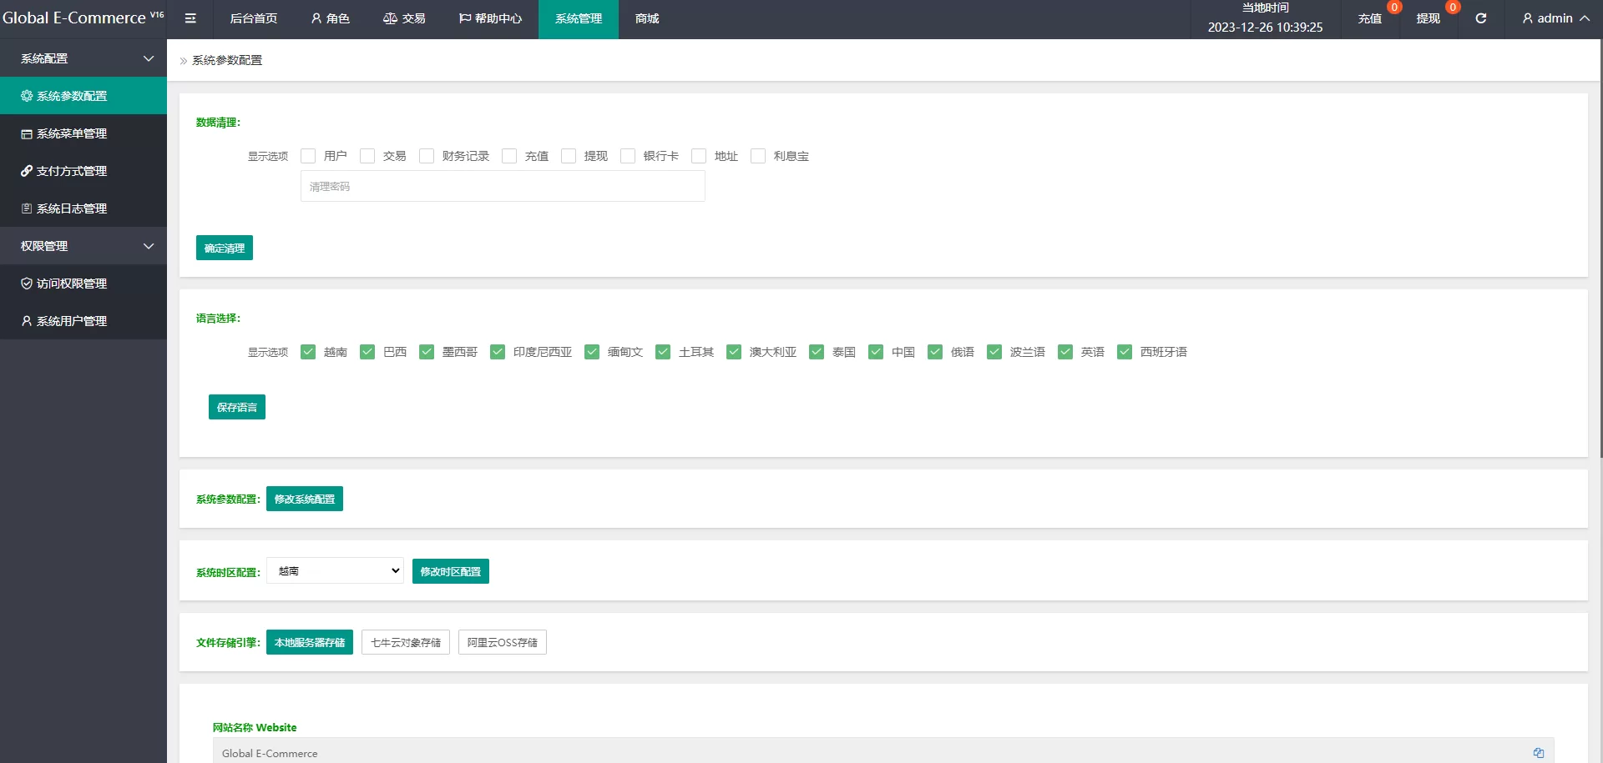The image size is (1603, 763).
Task: Open the 系统时区配置 timezone dropdown
Action: coord(335,571)
